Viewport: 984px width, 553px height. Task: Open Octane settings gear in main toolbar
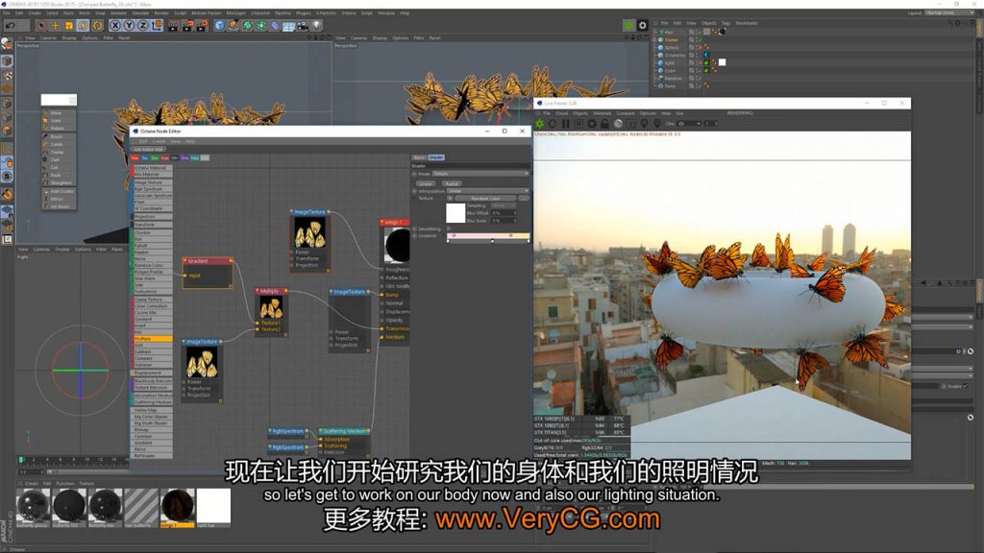coord(643,26)
